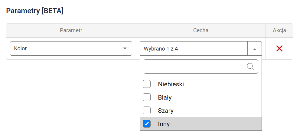Viewport: 300px width, 136px height.
Task: Click the highlighted Inny option label
Action: [x=164, y=124]
